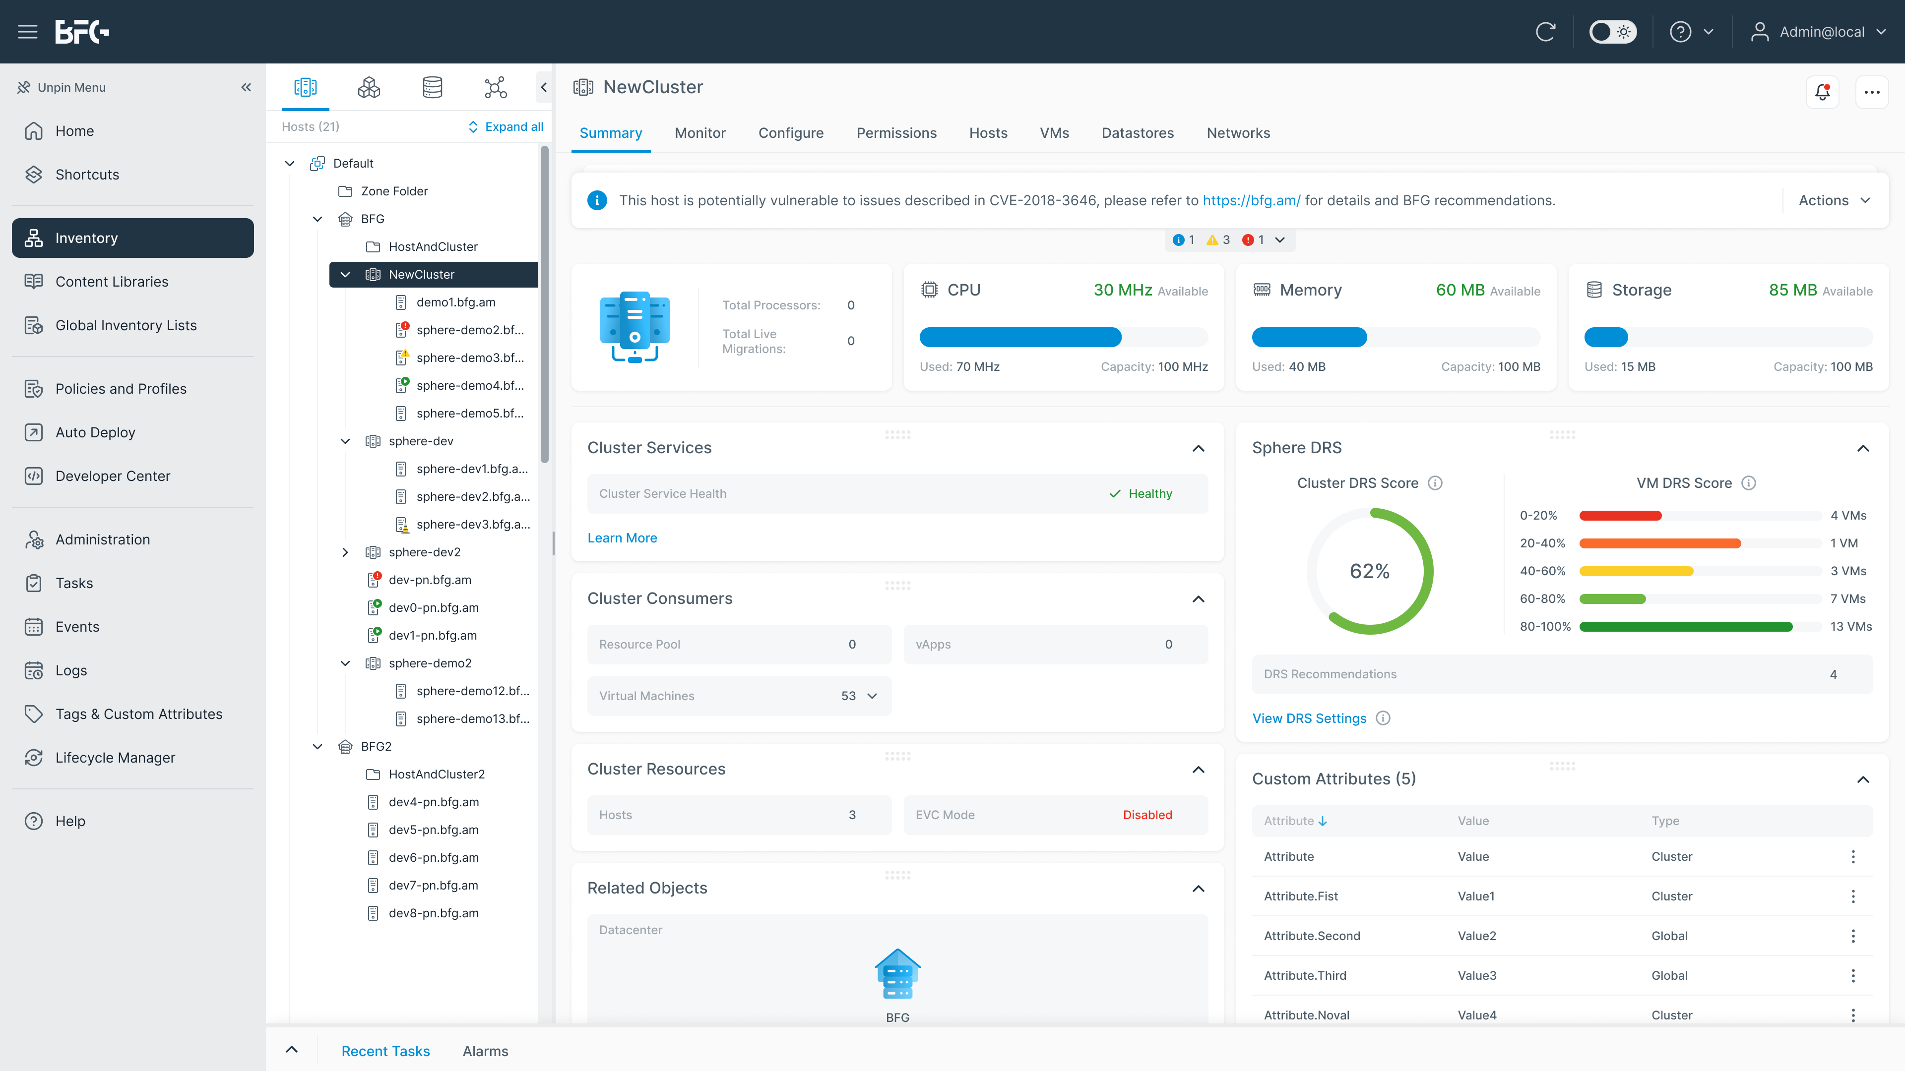The width and height of the screenshot is (1905, 1071).
Task: Collapse sidebar with double-chevron icon
Action: click(246, 87)
